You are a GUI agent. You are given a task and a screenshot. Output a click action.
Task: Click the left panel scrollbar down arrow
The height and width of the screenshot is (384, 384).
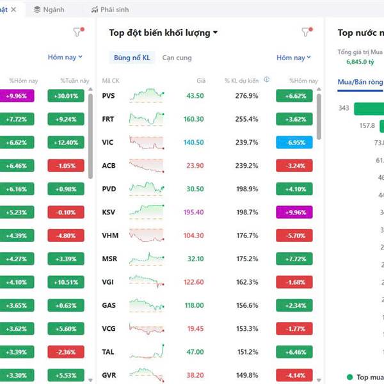(90, 380)
